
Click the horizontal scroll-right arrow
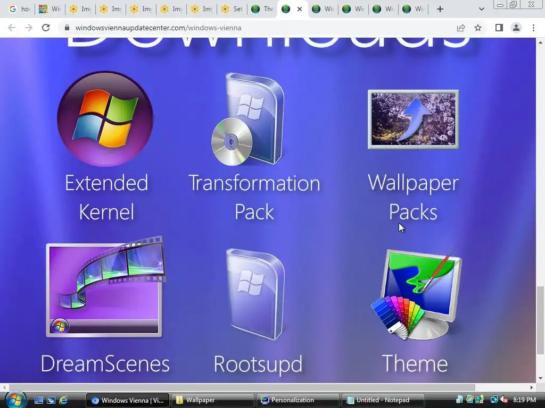(x=532, y=387)
